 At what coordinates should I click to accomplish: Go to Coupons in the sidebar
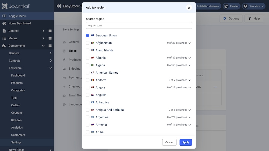17,113
